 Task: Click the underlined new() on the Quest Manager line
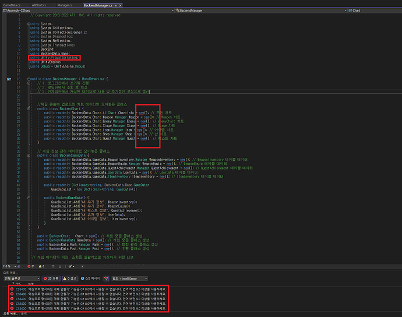(x=146, y=139)
